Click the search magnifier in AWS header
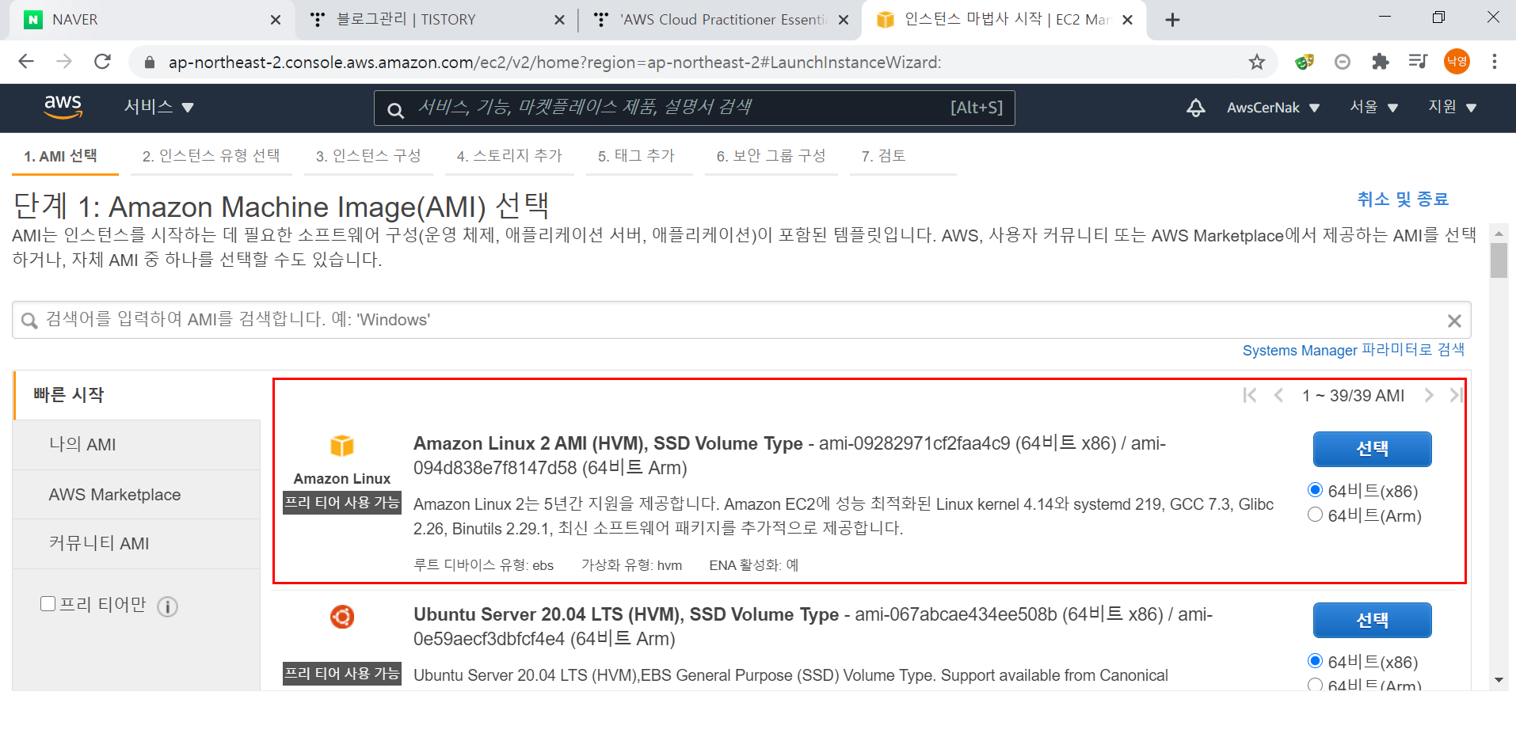The image size is (1516, 741). coord(395,109)
